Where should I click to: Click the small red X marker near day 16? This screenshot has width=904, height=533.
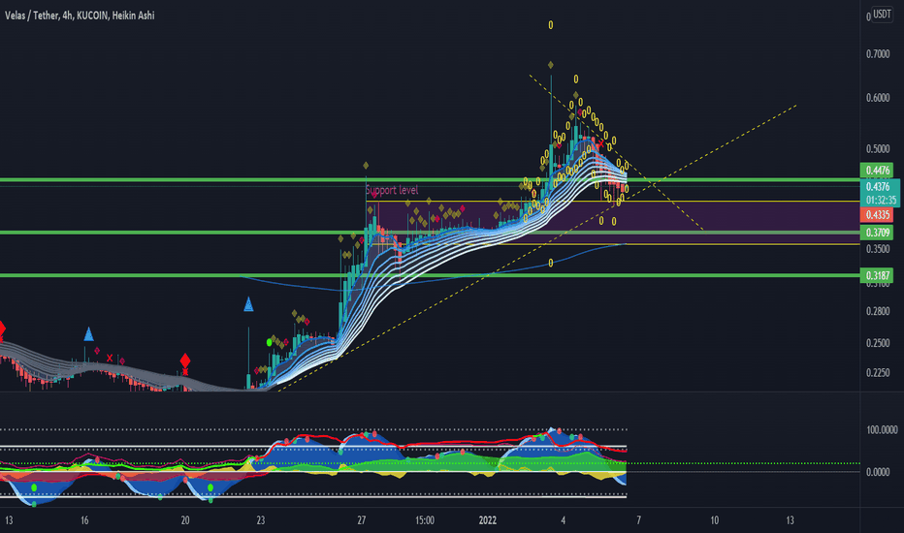tap(110, 358)
